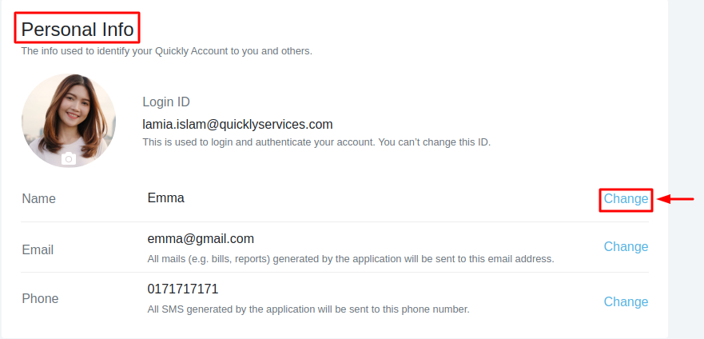The image size is (704, 339).
Task: Select the Login ID label
Action: click(166, 102)
